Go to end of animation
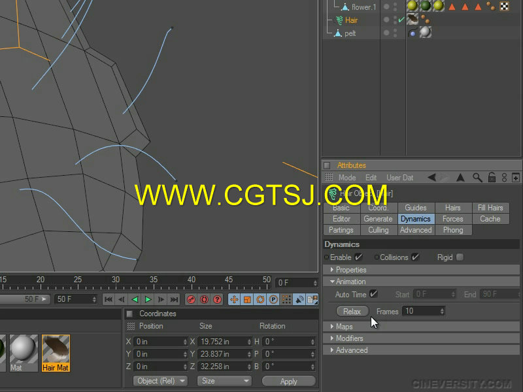The height and width of the screenshot is (392, 523). pyautogui.click(x=174, y=299)
